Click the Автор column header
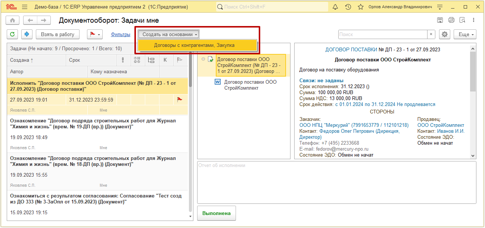The height and width of the screenshot is (228, 485). (x=47, y=71)
